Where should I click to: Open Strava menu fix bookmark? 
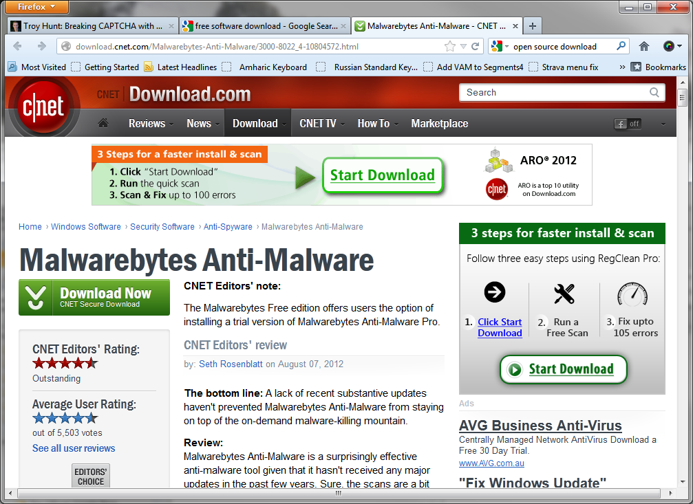pyautogui.click(x=564, y=67)
